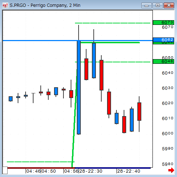Viewport: 177px width, 177px height.
Task: Click the 6040 price axis value
Action: (x=168, y=73)
